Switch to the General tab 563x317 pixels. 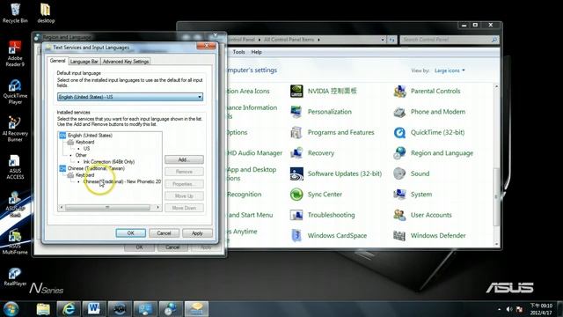click(57, 61)
